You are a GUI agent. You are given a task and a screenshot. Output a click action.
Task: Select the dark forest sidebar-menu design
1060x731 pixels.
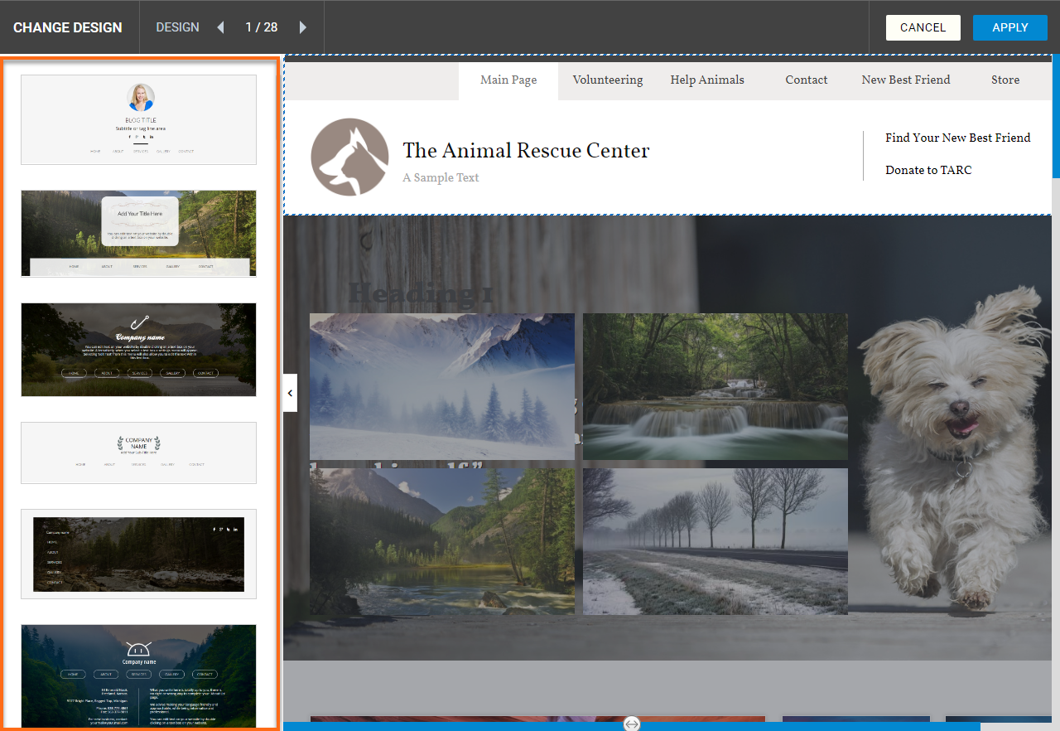[x=138, y=554]
